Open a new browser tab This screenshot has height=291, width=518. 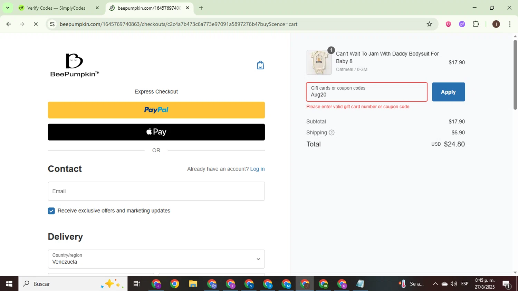pos(201,8)
